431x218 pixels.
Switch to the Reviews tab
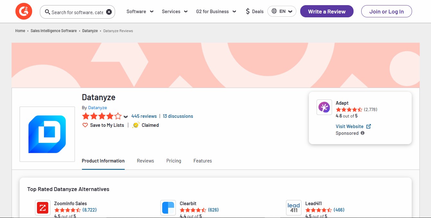pos(146,161)
